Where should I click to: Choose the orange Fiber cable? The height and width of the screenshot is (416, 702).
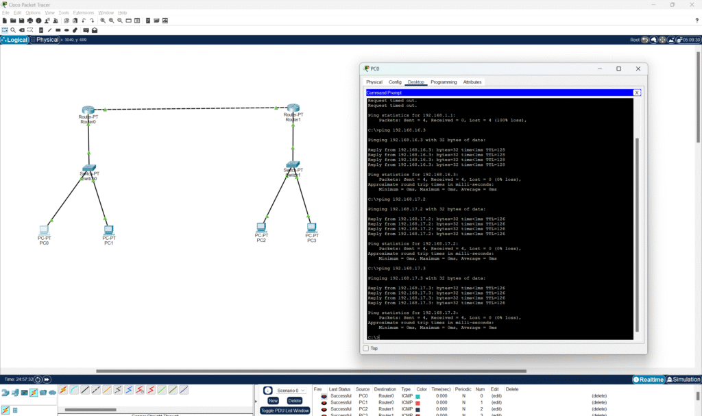[x=107, y=390]
